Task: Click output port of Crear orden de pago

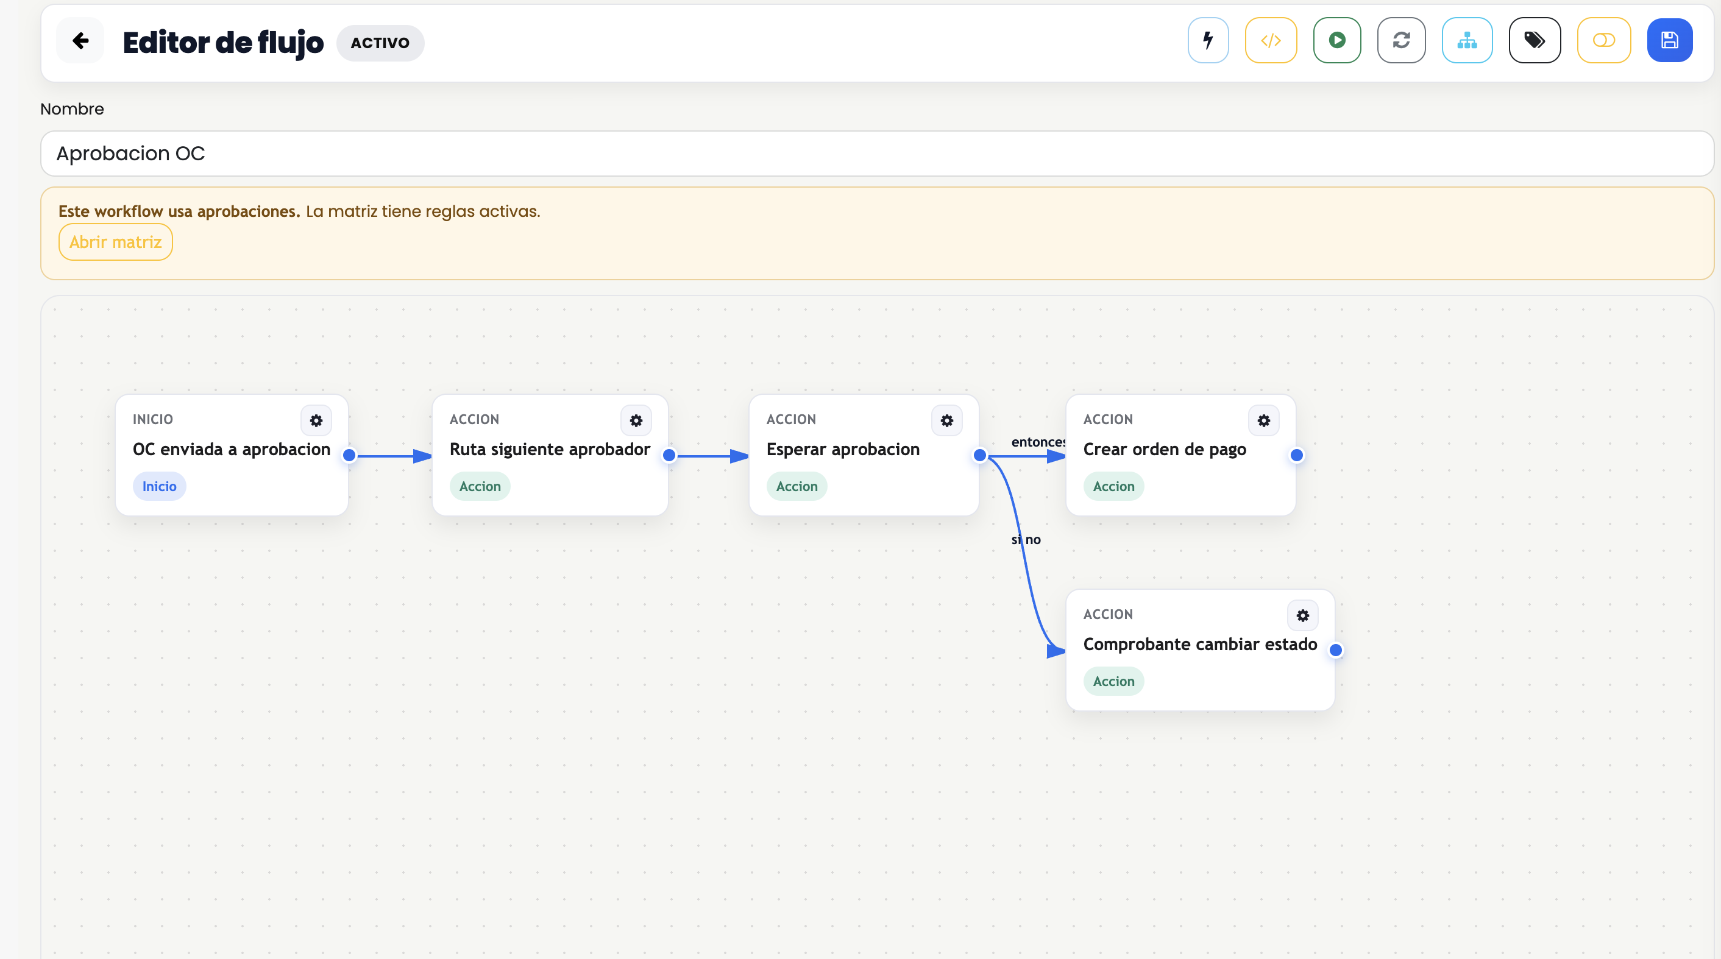Action: point(1296,456)
